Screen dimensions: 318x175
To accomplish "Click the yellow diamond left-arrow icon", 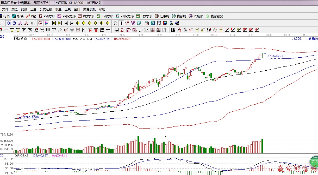I will (x=78, y=23).
